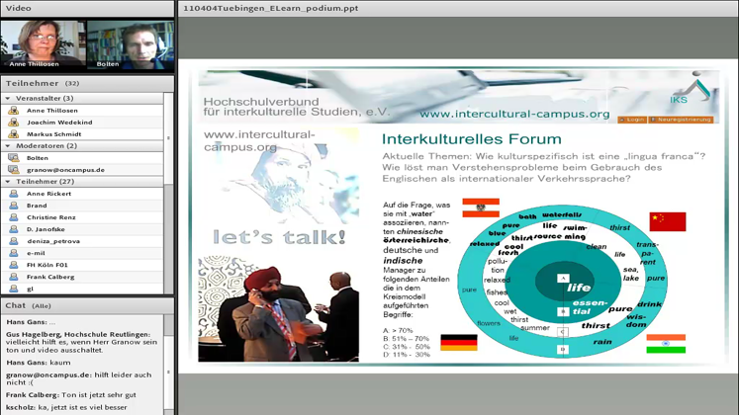The height and width of the screenshot is (415, 739).
Task: Select participant Christine Renz
Action: coord(82,217)
